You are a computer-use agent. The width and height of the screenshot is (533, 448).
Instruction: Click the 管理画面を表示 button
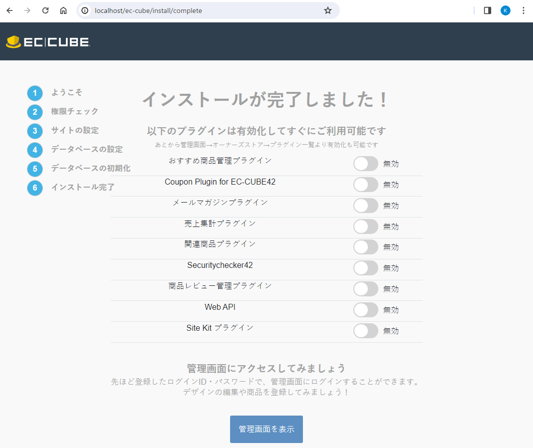click(x=266, y=429)
